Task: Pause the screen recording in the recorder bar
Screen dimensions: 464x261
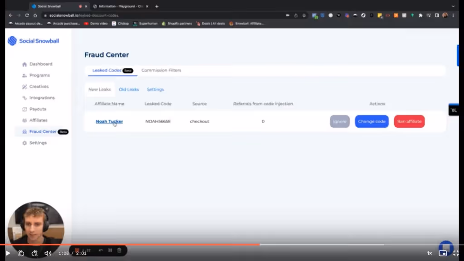Action: pos(110,250)
